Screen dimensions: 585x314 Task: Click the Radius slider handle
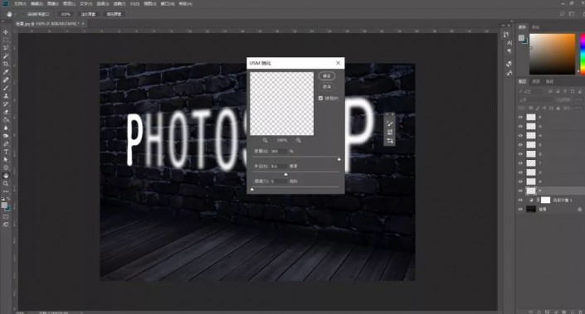click(x=285, y=174)
